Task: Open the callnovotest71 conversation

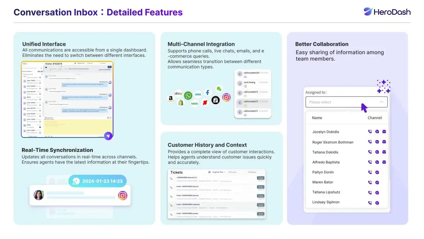Action: click(x=253, y=112)
